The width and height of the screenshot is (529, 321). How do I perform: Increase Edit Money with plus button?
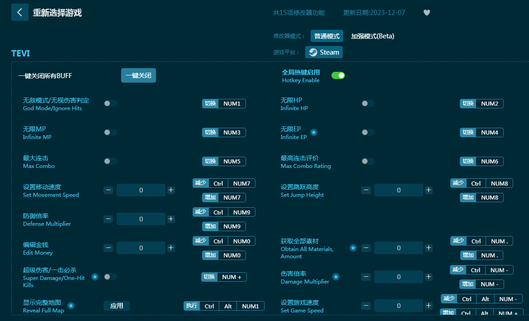171,248
